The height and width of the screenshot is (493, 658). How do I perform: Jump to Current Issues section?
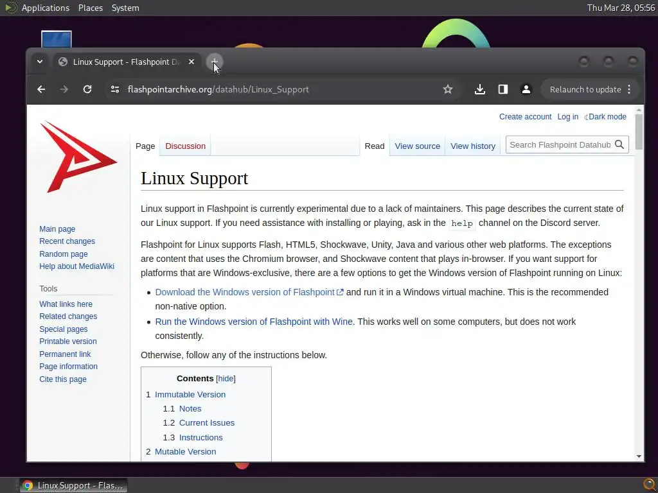tap(207, 423)
